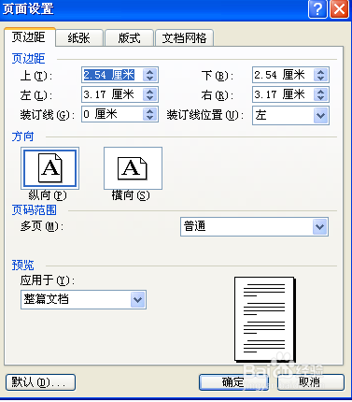Image resolution: width=352 pixels, height=402 pixels.
Task: Decrease the 下 bottom margin with down arrow
Action: [321, 79]
